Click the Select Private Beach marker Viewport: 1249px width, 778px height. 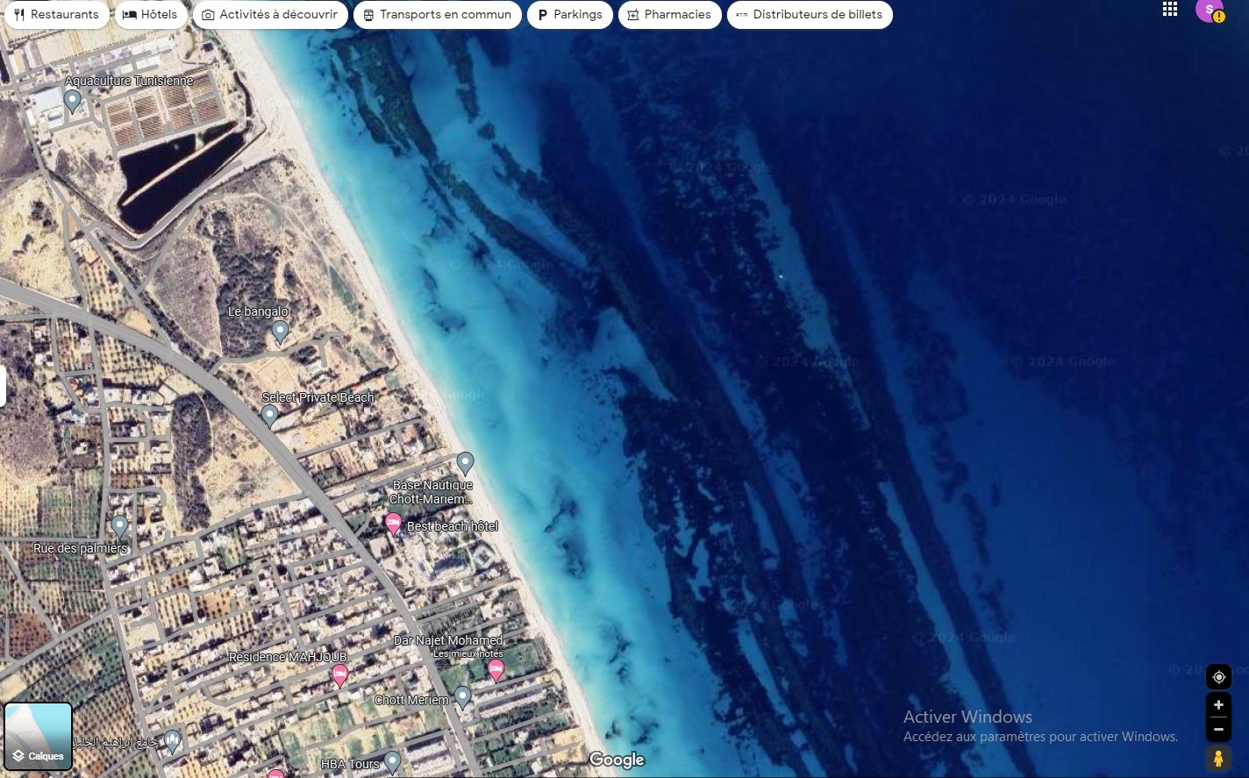270,415
